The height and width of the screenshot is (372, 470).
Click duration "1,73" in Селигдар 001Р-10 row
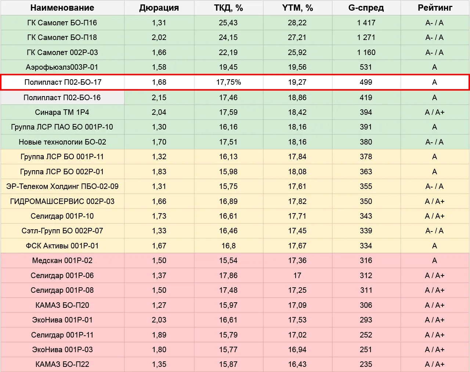pyautogui.click(x=159, y=216)
